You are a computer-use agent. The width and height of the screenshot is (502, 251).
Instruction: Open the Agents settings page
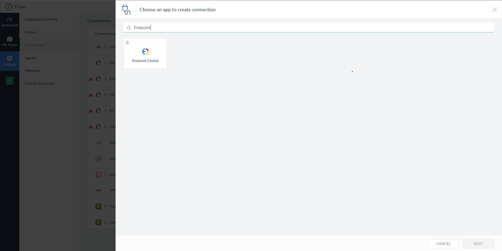tap(30, 58)
